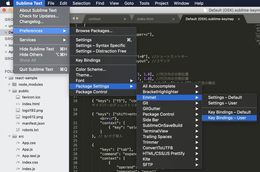Click logo512.png image icon

pyautogui.click(x=18, y=117)
